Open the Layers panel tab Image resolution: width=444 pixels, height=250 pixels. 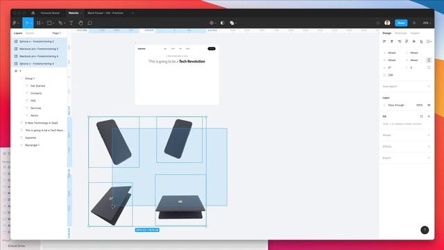(18, 33)
